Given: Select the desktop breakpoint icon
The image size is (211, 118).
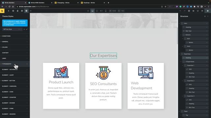Looking at the screenshot, I should click(92, 11).
